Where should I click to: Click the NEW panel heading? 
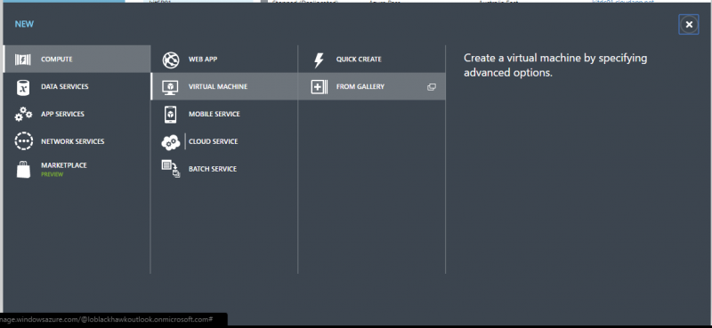point(24,24)
